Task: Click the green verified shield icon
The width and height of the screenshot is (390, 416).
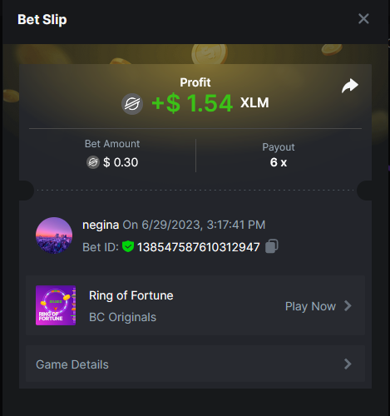Action: [x=128, y=246]
